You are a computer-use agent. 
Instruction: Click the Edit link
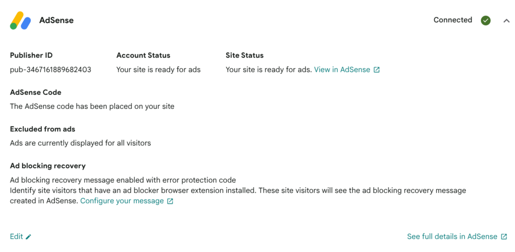(17, 236)
